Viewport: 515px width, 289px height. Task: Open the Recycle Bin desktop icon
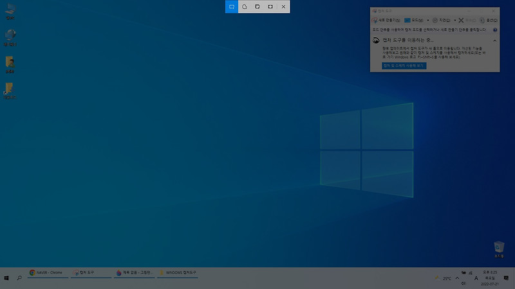499,250
